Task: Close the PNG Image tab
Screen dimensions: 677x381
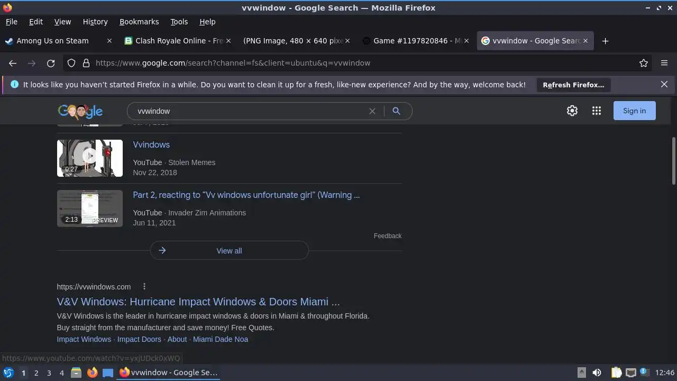Action: click(347, 41)
